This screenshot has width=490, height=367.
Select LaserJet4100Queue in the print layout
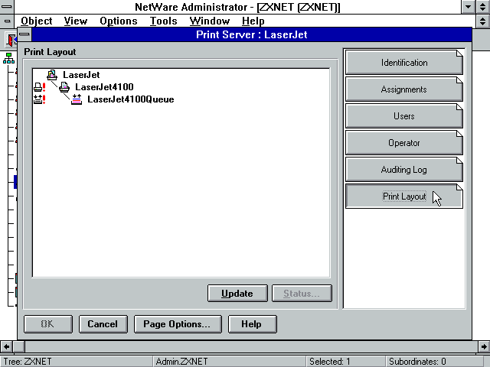131,99
